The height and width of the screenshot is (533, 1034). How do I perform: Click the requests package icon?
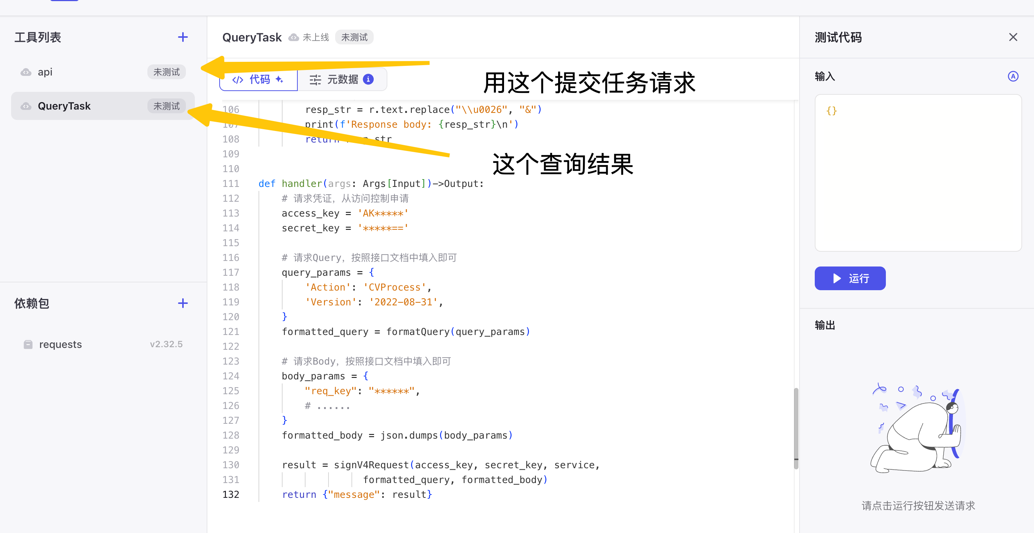(x=28, y=344)
